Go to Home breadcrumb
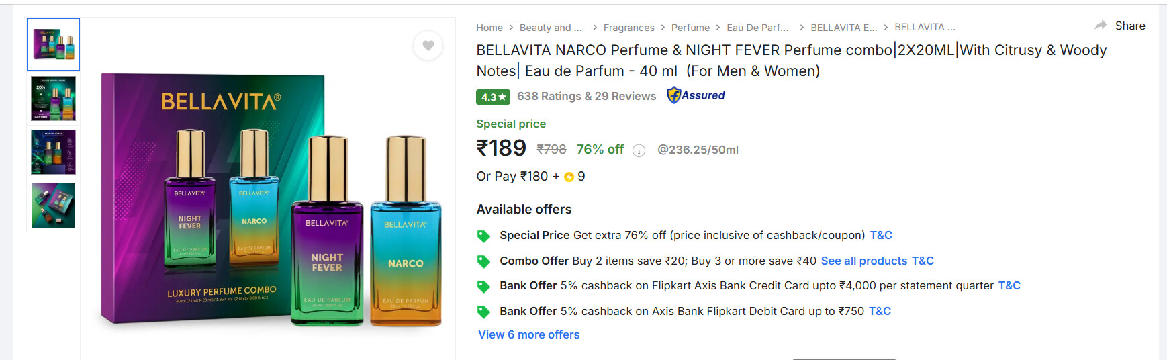 [x=489, y=28]
